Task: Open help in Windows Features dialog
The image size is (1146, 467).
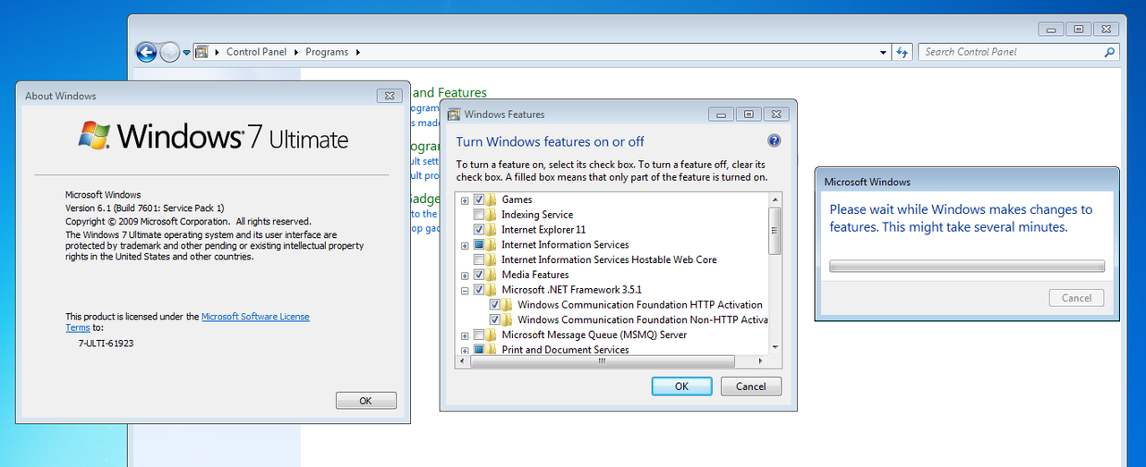Action: [774, 140]
